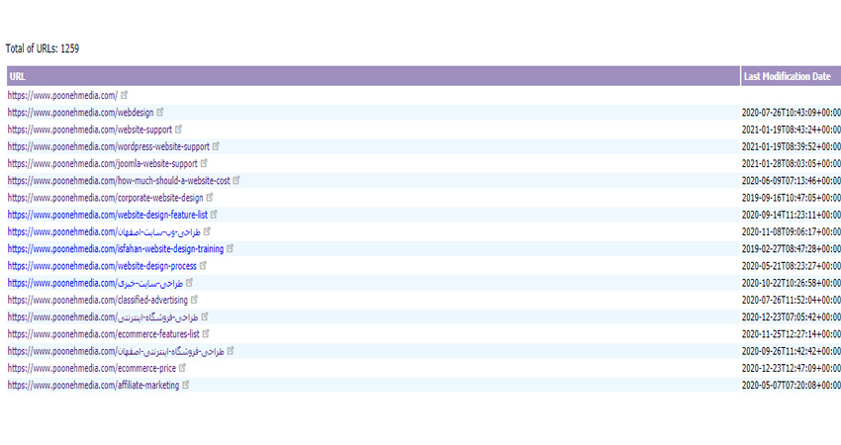Open the Persian URL link dated 2020-10-22
This screenshot has width=841, height=445.
point(95,283)
